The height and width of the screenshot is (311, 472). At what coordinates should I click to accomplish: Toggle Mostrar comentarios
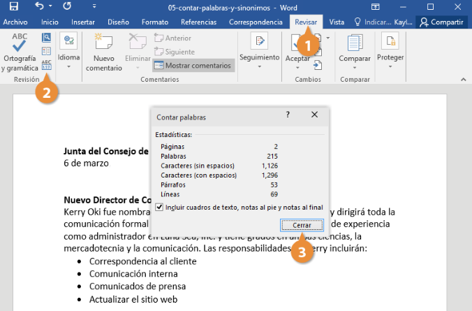(x=193, y=66)
